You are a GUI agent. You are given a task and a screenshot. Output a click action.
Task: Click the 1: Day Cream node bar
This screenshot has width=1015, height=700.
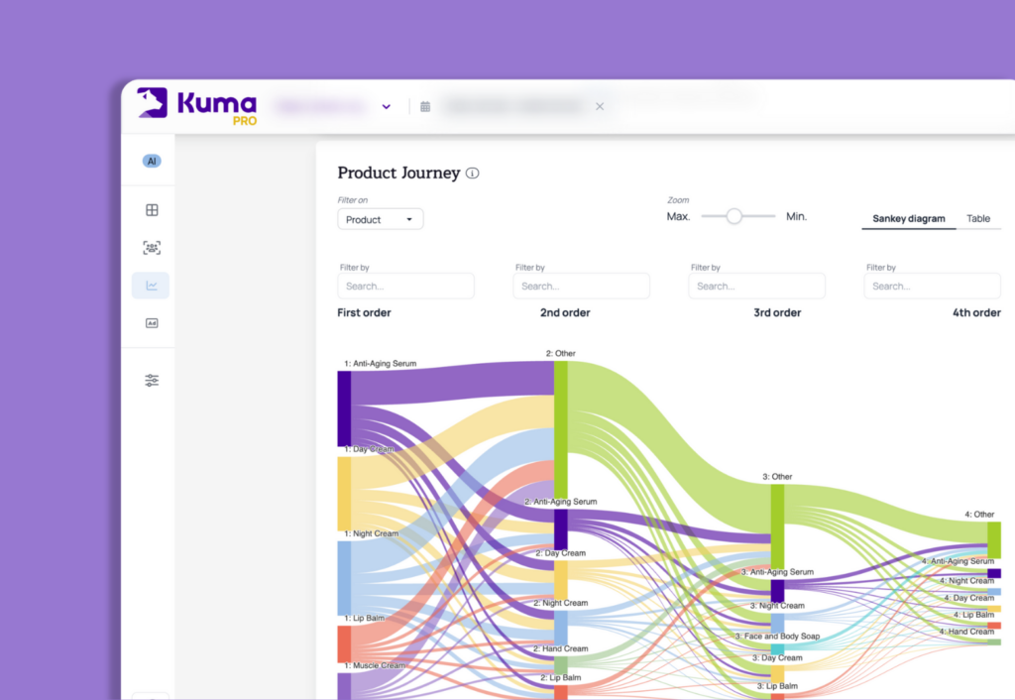click(344, 494)
